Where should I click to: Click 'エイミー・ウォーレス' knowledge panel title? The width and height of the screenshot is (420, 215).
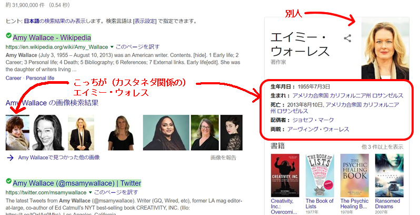tap(299, 44)
